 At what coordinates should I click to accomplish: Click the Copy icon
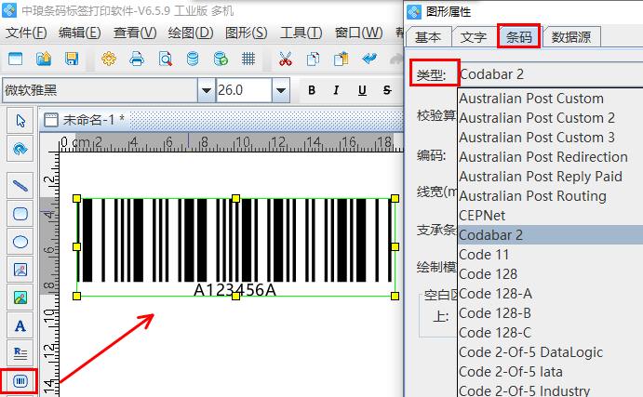[313, 59]
